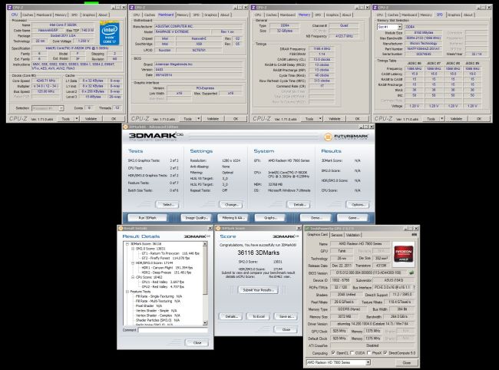Toggle the CUDA checkbox in GPU-Z

coord(352,353)
